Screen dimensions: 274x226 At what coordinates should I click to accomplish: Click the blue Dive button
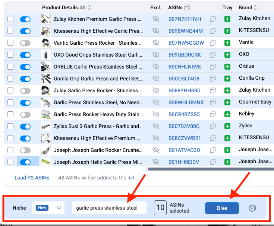(x=222, y=208)
